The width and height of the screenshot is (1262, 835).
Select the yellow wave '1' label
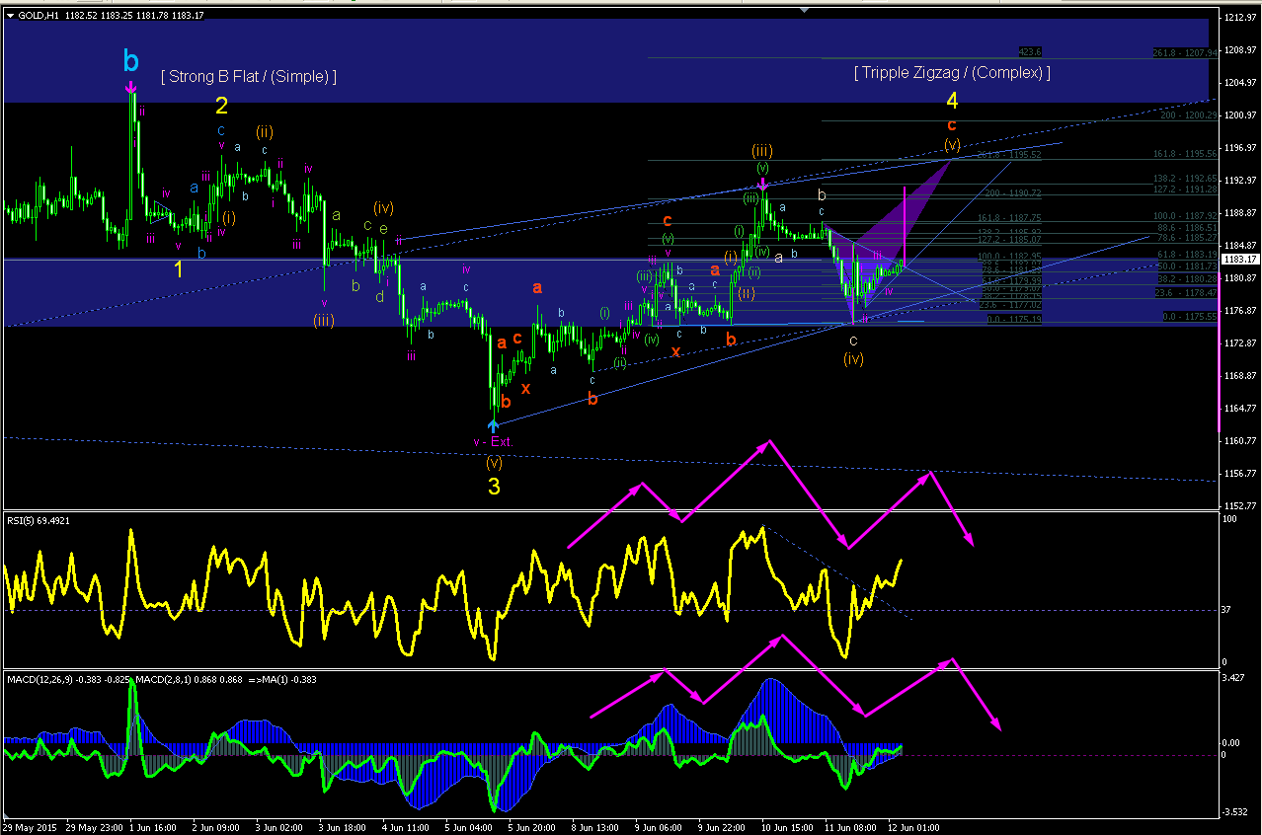point(178,268)
